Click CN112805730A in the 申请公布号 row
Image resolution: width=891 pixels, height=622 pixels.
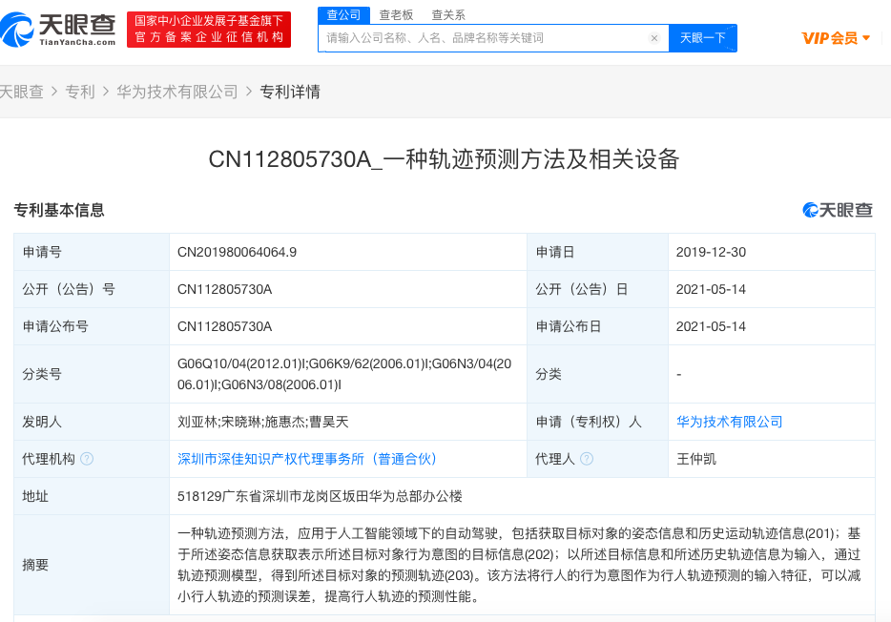[224, 326]
